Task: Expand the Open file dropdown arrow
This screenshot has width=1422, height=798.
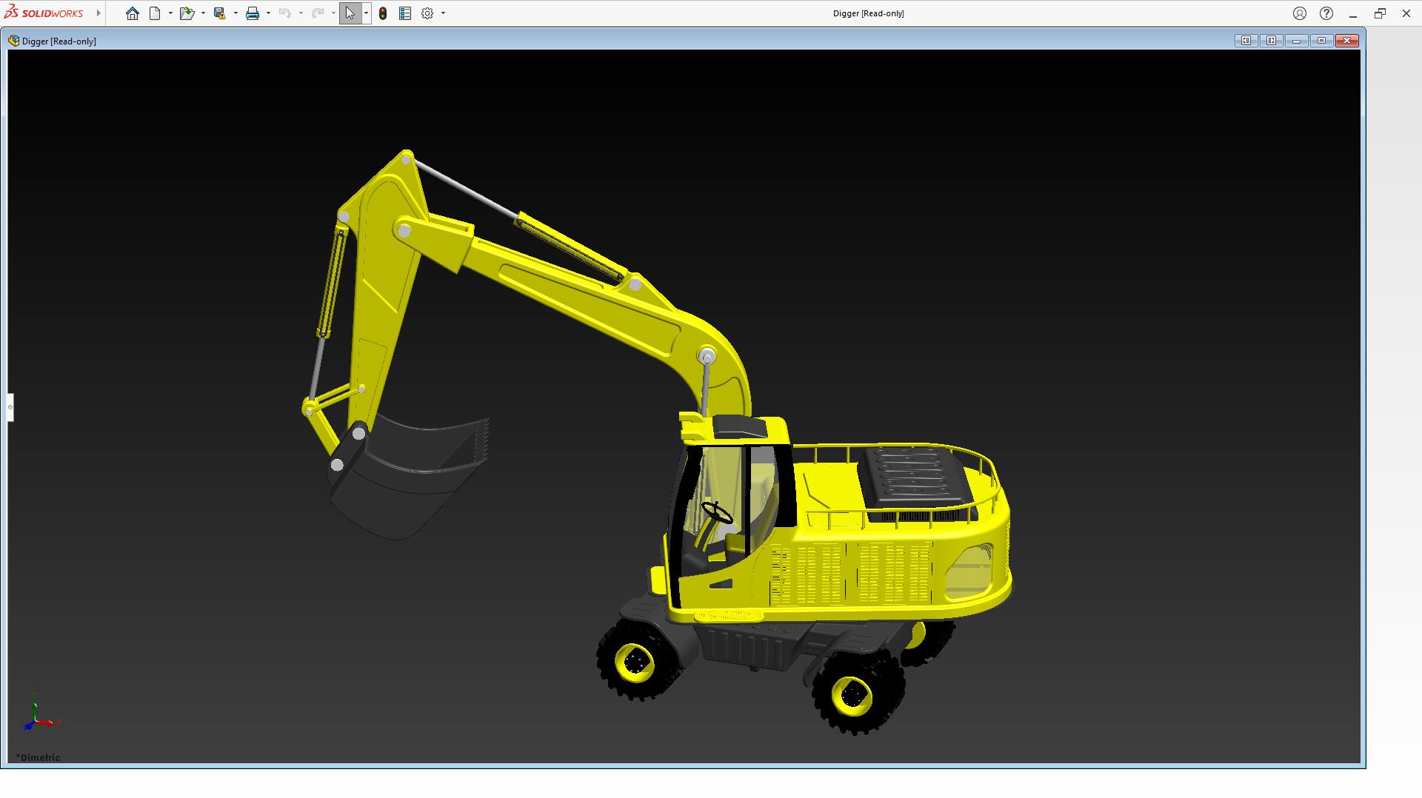Action: click(203, 13)
